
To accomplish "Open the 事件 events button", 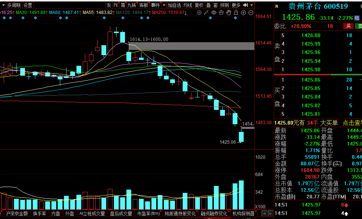I will pos(155,5).
